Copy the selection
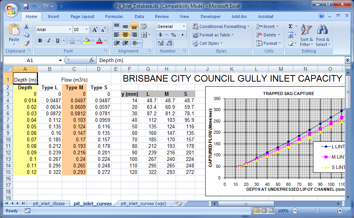Screen dimensions: 354x218 coord(26,35)
